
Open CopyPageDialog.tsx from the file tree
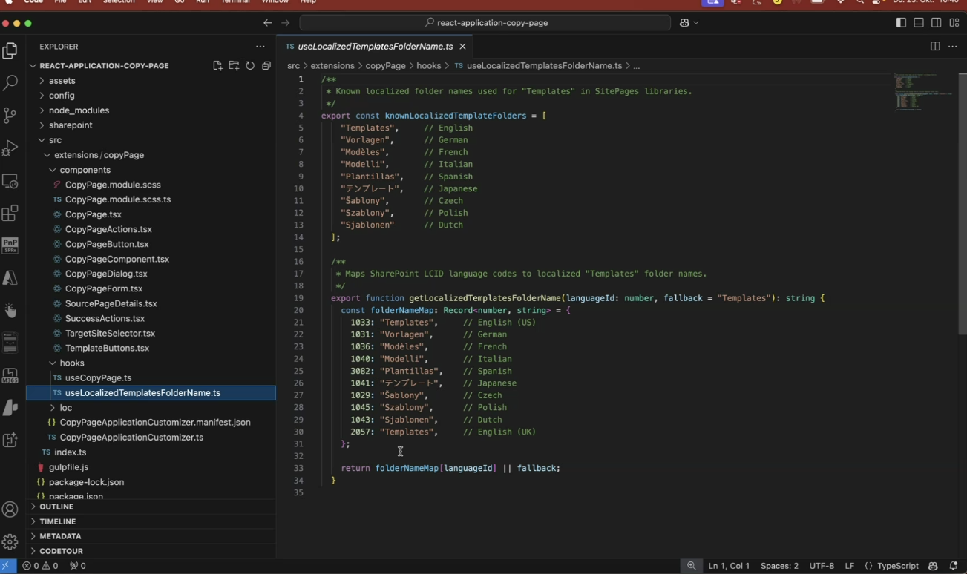(x=106, y=274)
